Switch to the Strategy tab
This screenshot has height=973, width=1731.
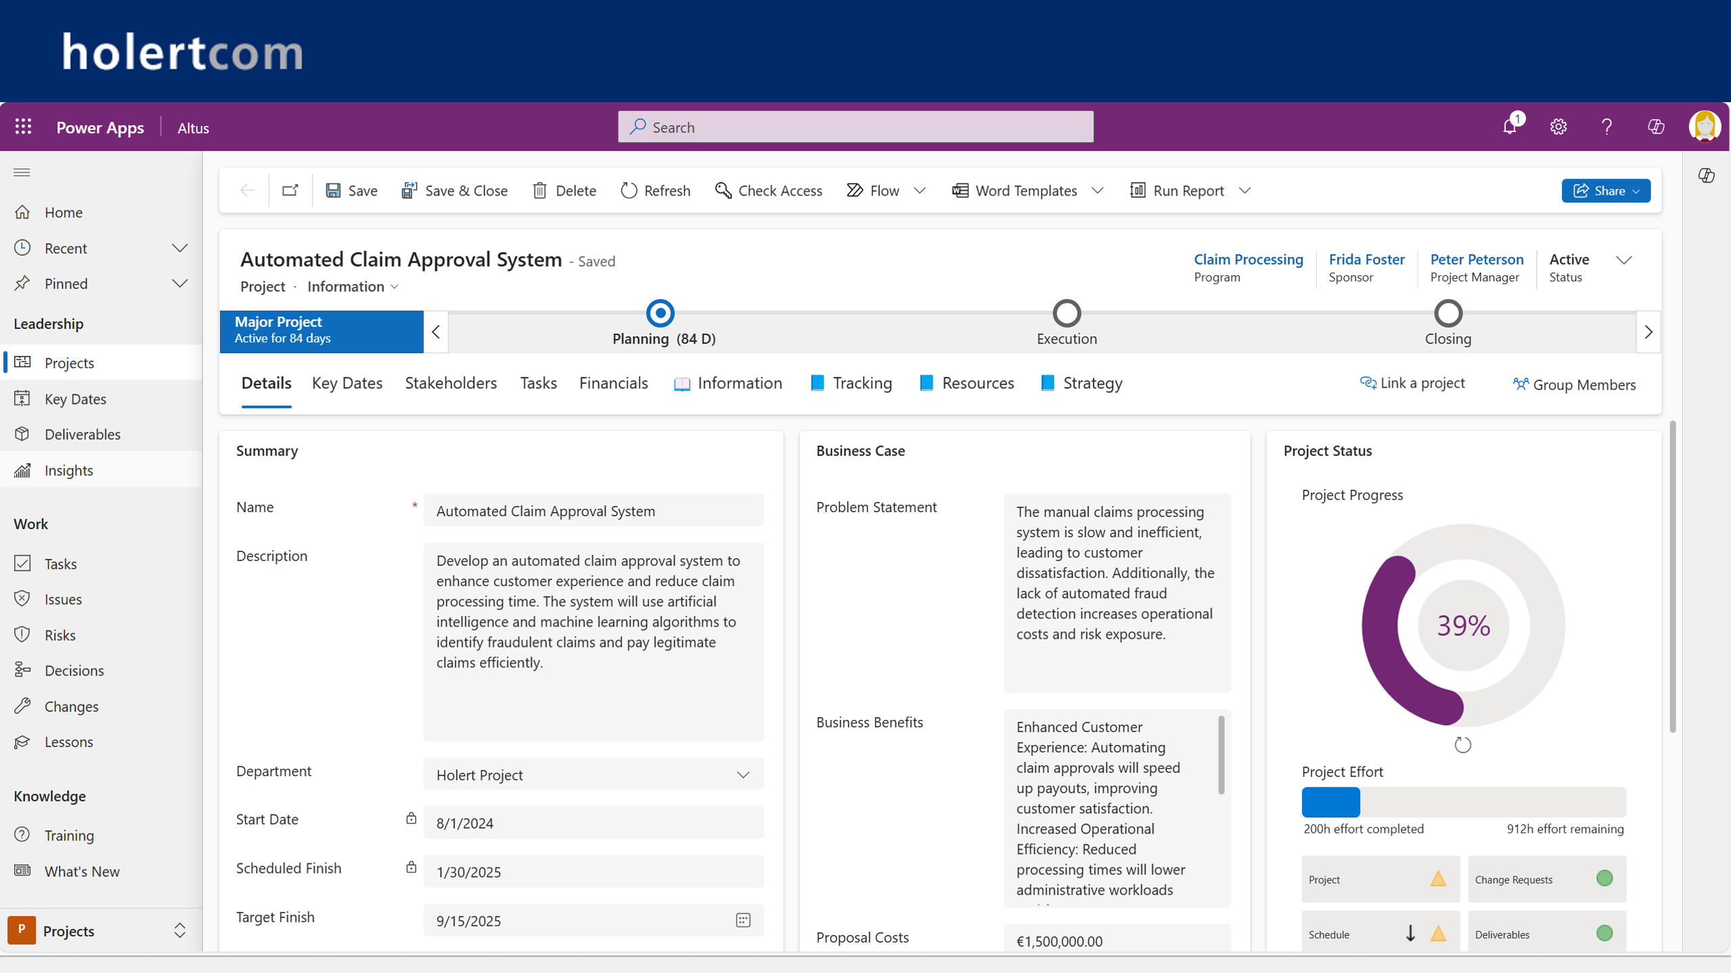(x=1081, y=384)
